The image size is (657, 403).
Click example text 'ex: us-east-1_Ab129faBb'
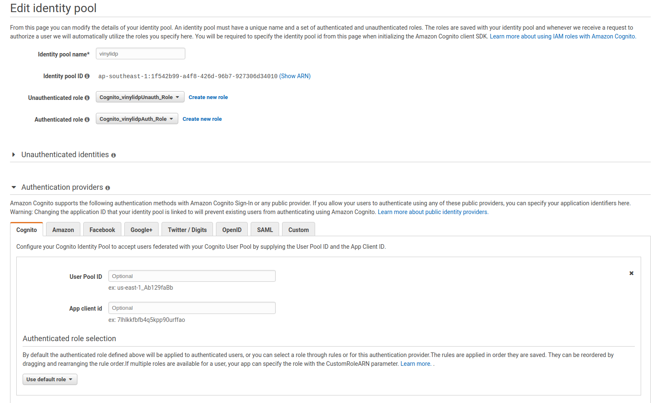point(141,288)
